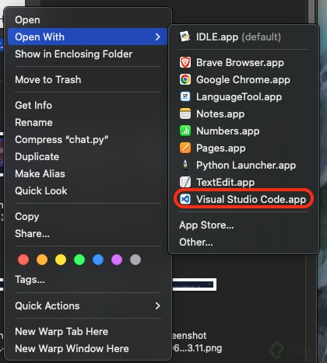The height and width of the screenshot is (363, 327).
Task: Apply the blue tag color
Action: tap(98, 260)
